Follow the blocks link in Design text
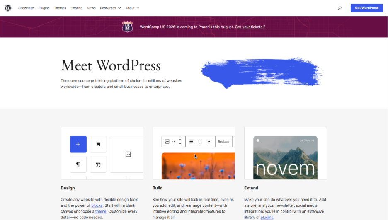 [x=97, y=205]
